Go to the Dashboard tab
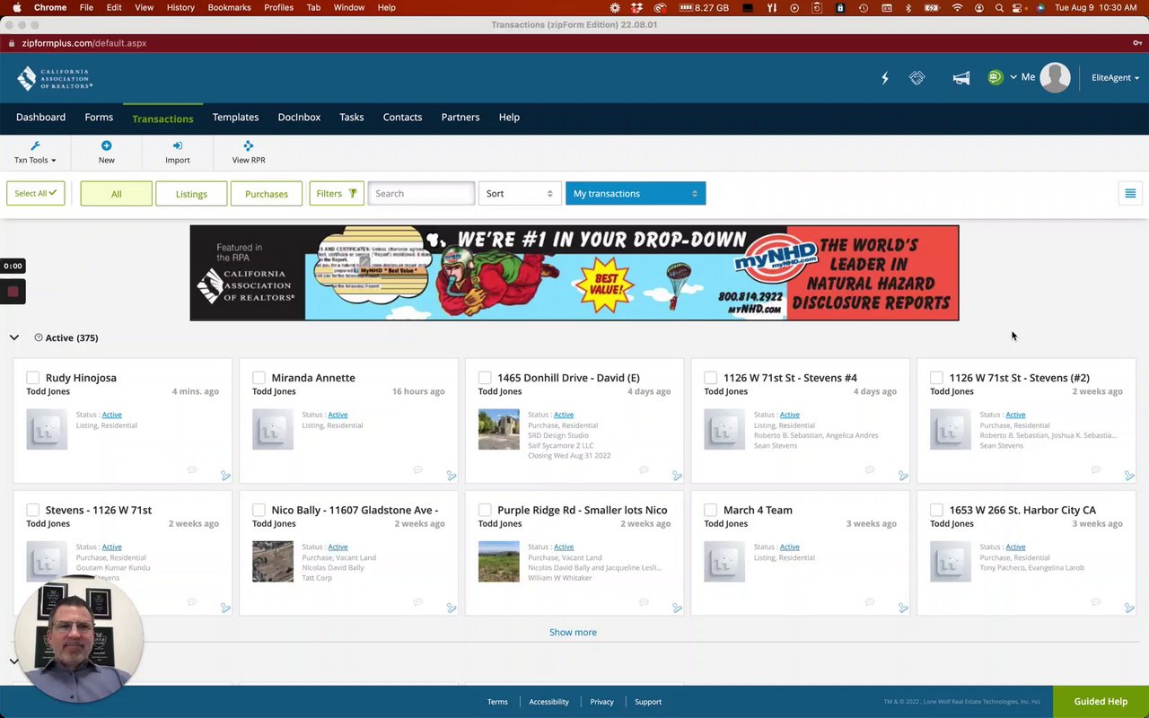 coord(40,118)
